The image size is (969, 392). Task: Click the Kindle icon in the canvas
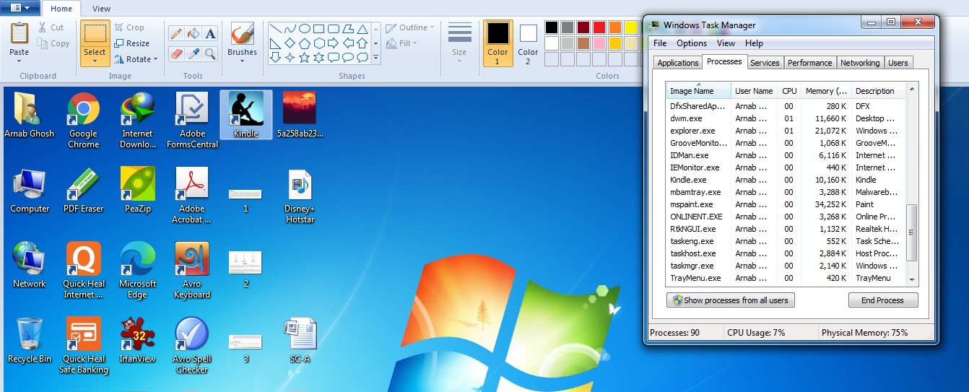coord(246,115)
